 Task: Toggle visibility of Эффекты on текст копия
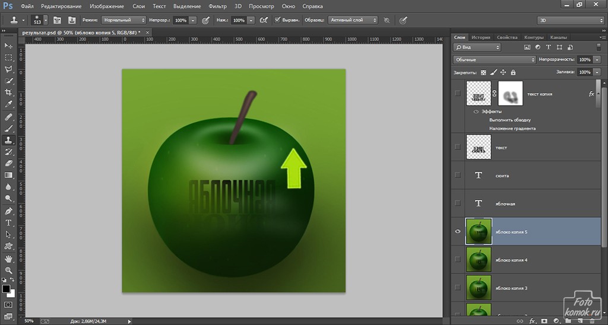476,111
